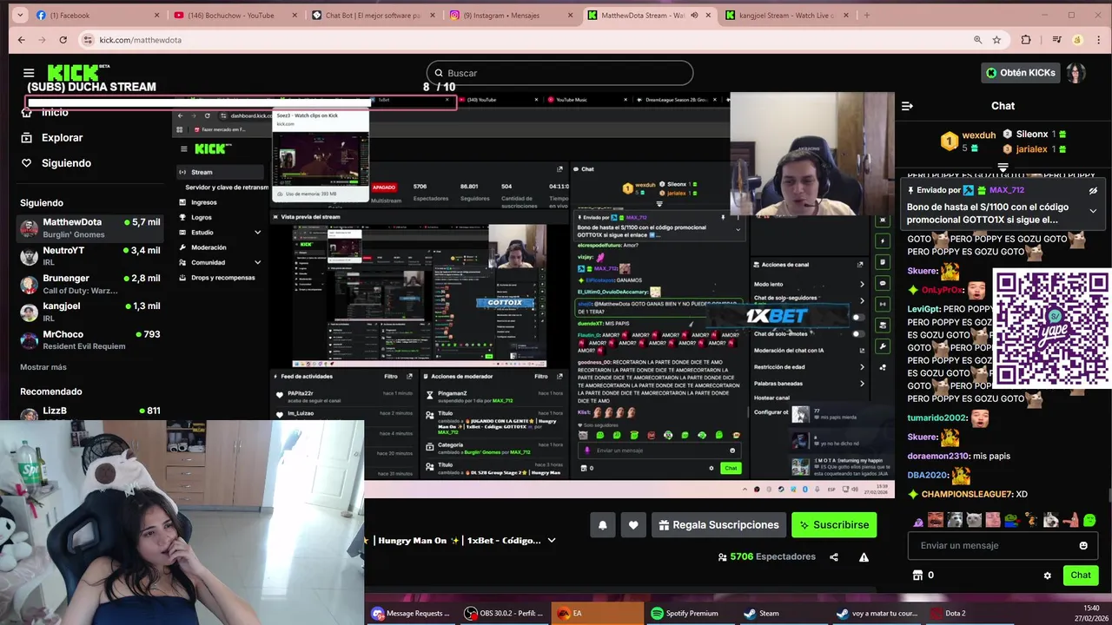Click 5706 Espectadores viewer count
1112x625 pixels.
(767, 556)
